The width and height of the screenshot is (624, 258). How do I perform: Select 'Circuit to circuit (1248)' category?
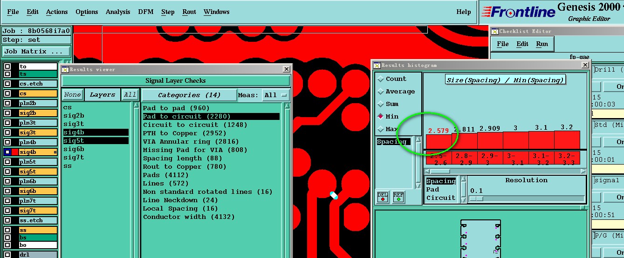click(195, 125)
